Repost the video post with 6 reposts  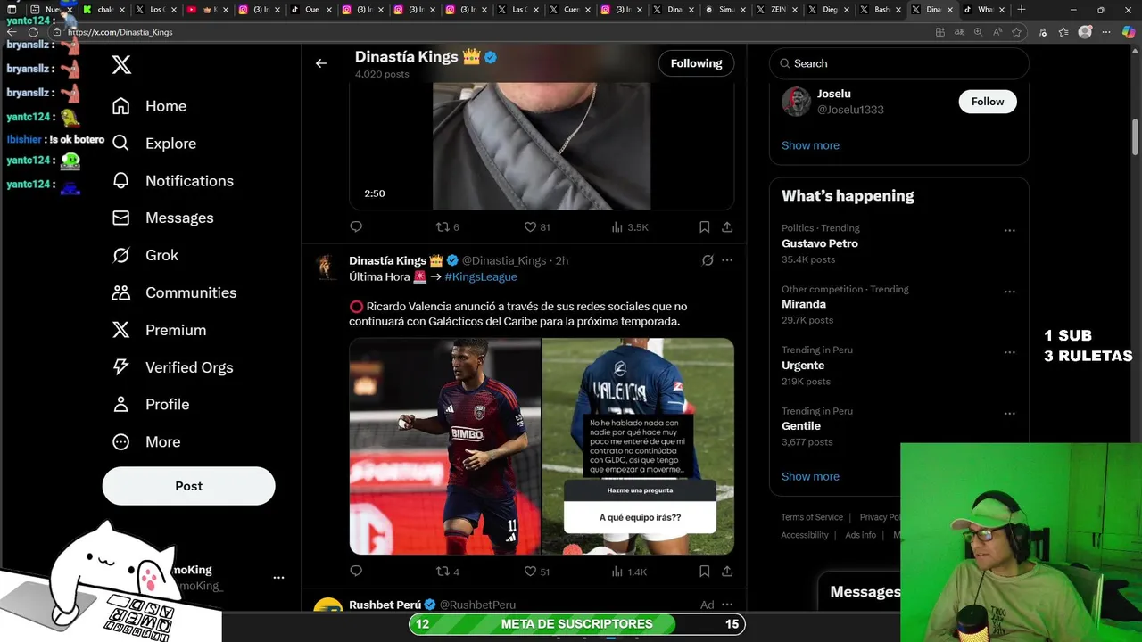(x=447, y=227)
